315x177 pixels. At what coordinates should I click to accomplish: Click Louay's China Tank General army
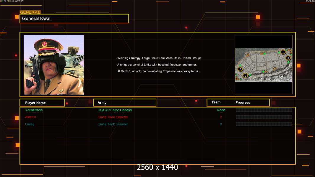click(x=113, y=124)
